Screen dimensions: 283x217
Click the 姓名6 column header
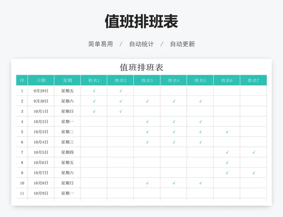pos(227,80)
